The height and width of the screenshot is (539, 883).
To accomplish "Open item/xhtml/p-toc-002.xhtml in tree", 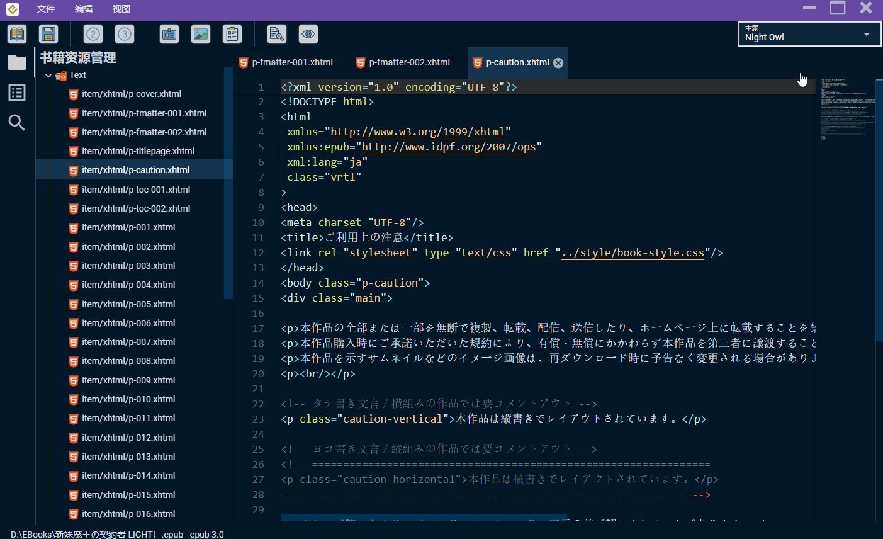I will pos(136,208).
